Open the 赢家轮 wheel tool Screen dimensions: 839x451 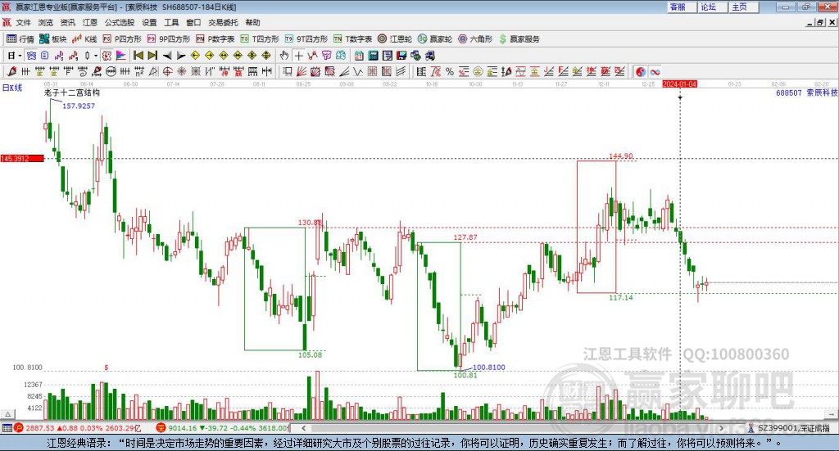435,39
